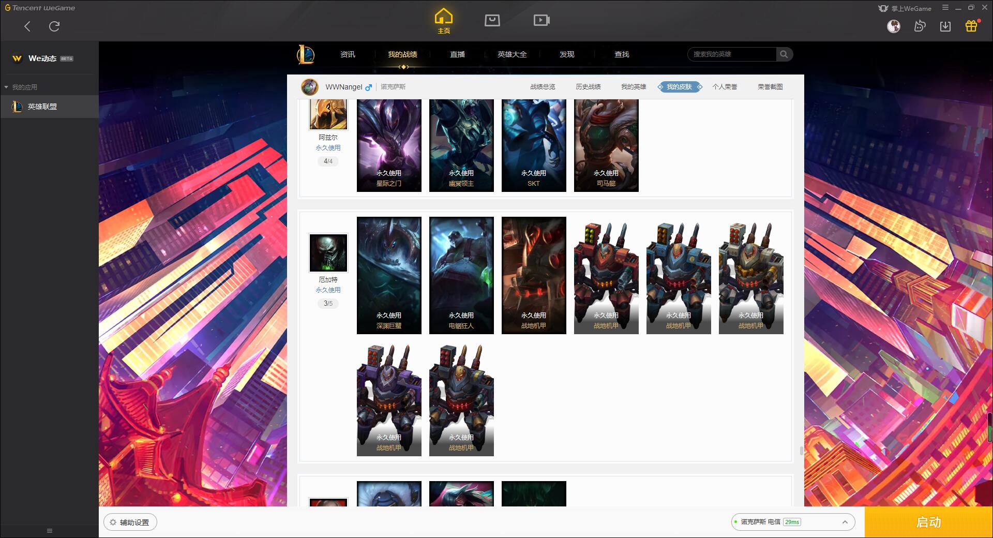Collapse the 我的应用 section

point(21,87)
